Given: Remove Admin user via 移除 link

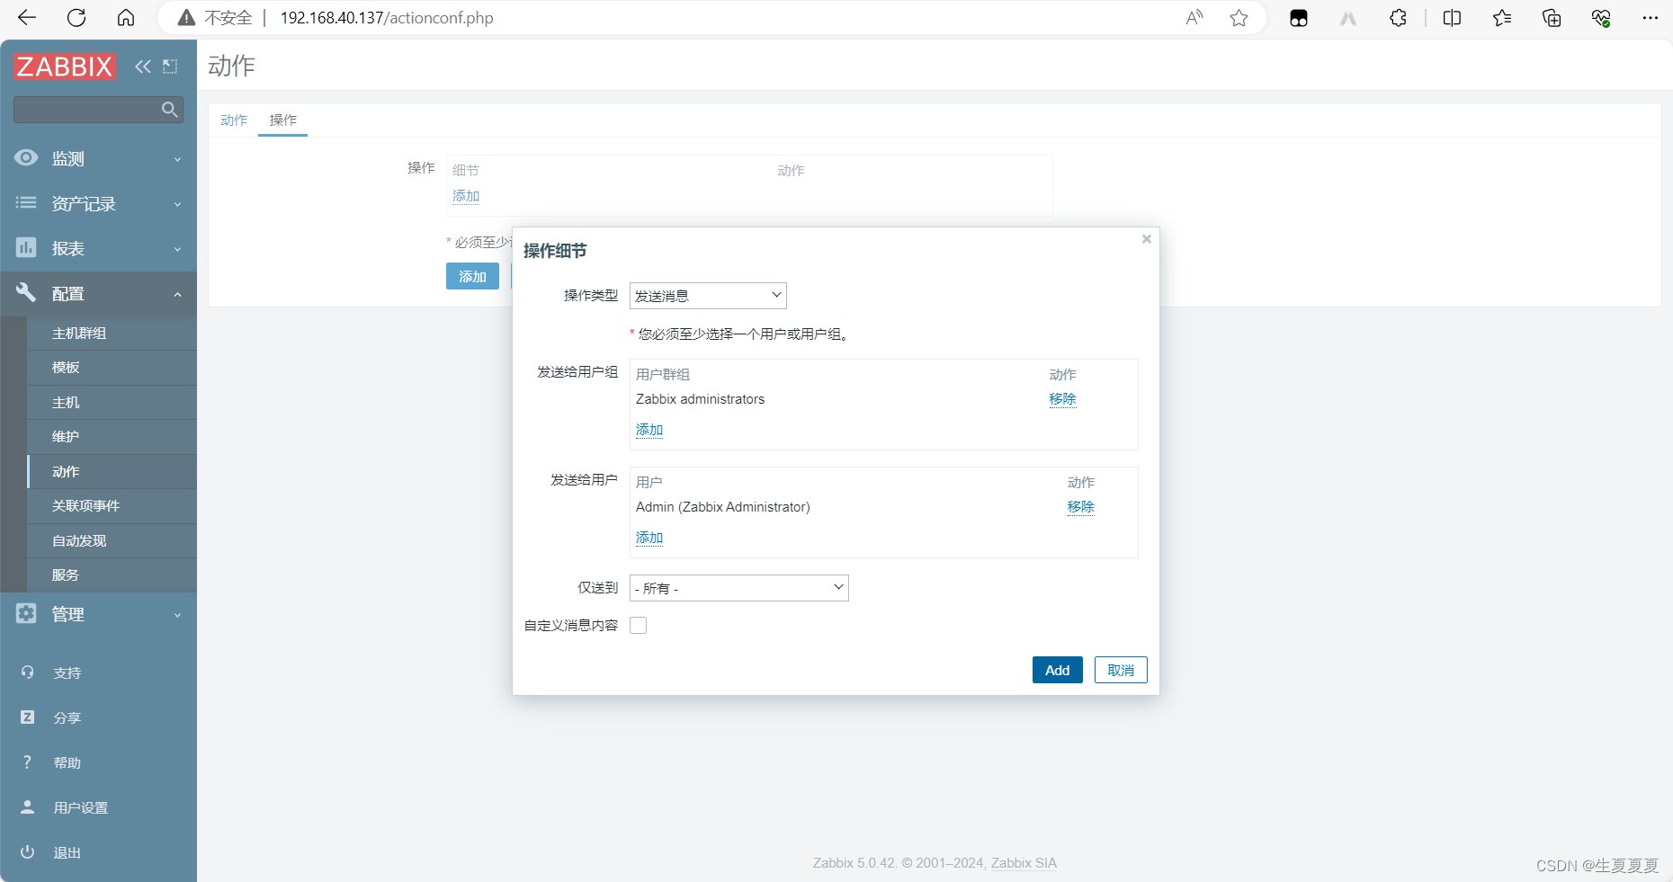Looking at the screenshot, I should [1080, 506].
